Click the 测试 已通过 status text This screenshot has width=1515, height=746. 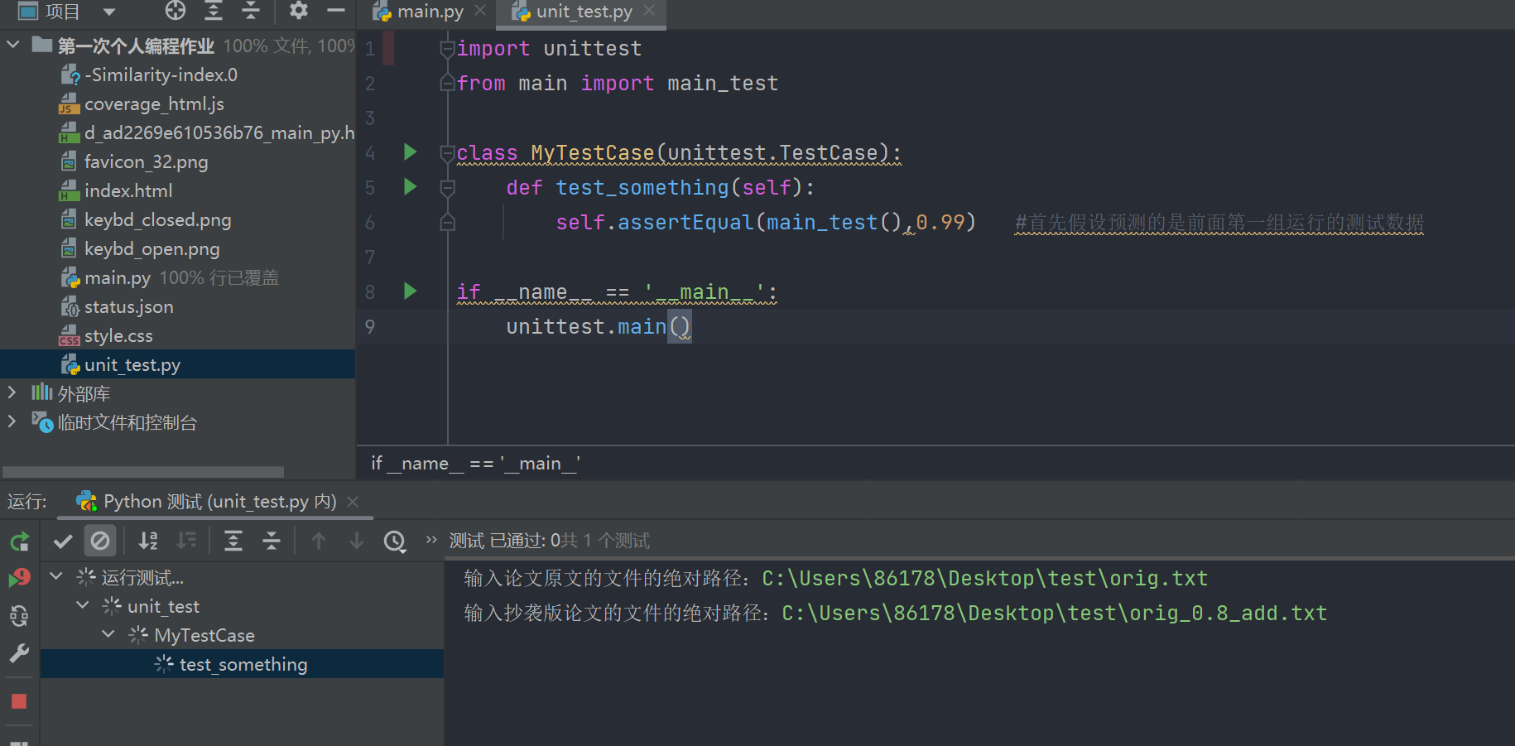550,541
